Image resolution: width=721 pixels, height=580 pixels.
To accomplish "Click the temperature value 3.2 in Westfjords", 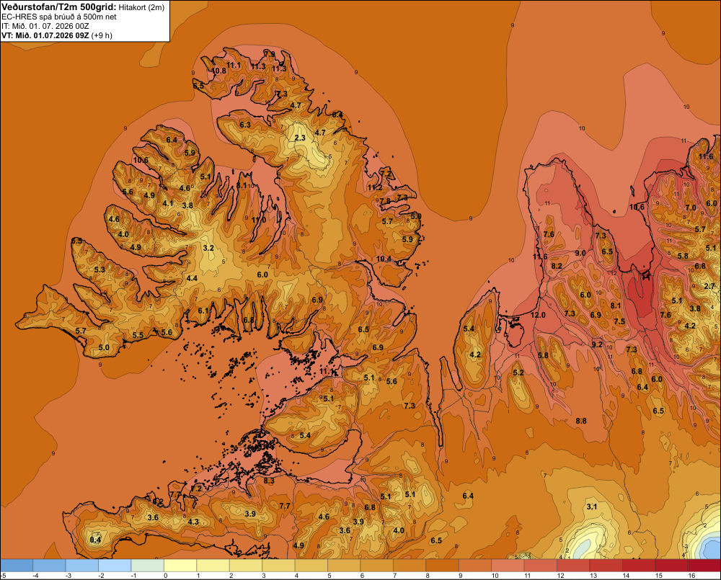I will coord(208,248).
